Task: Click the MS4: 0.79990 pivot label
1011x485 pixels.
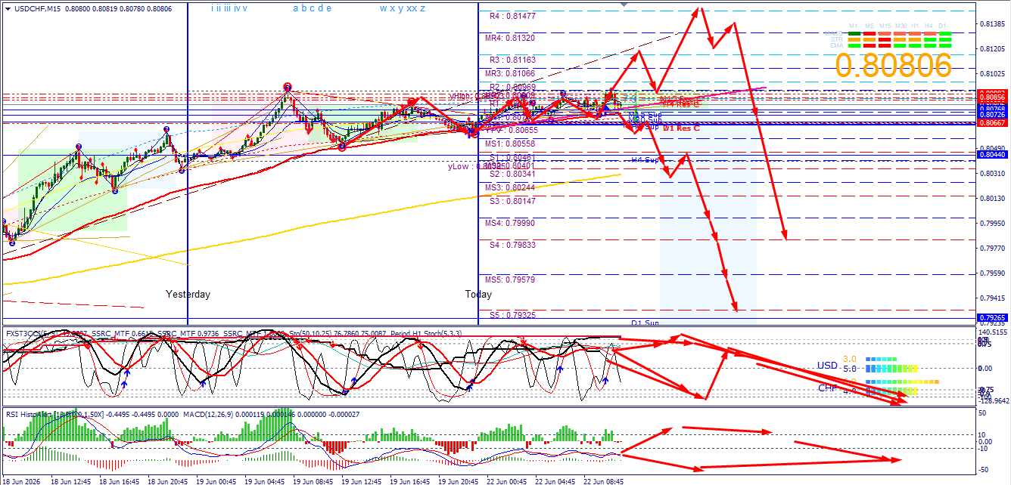Action: click(x=510, y=223)
